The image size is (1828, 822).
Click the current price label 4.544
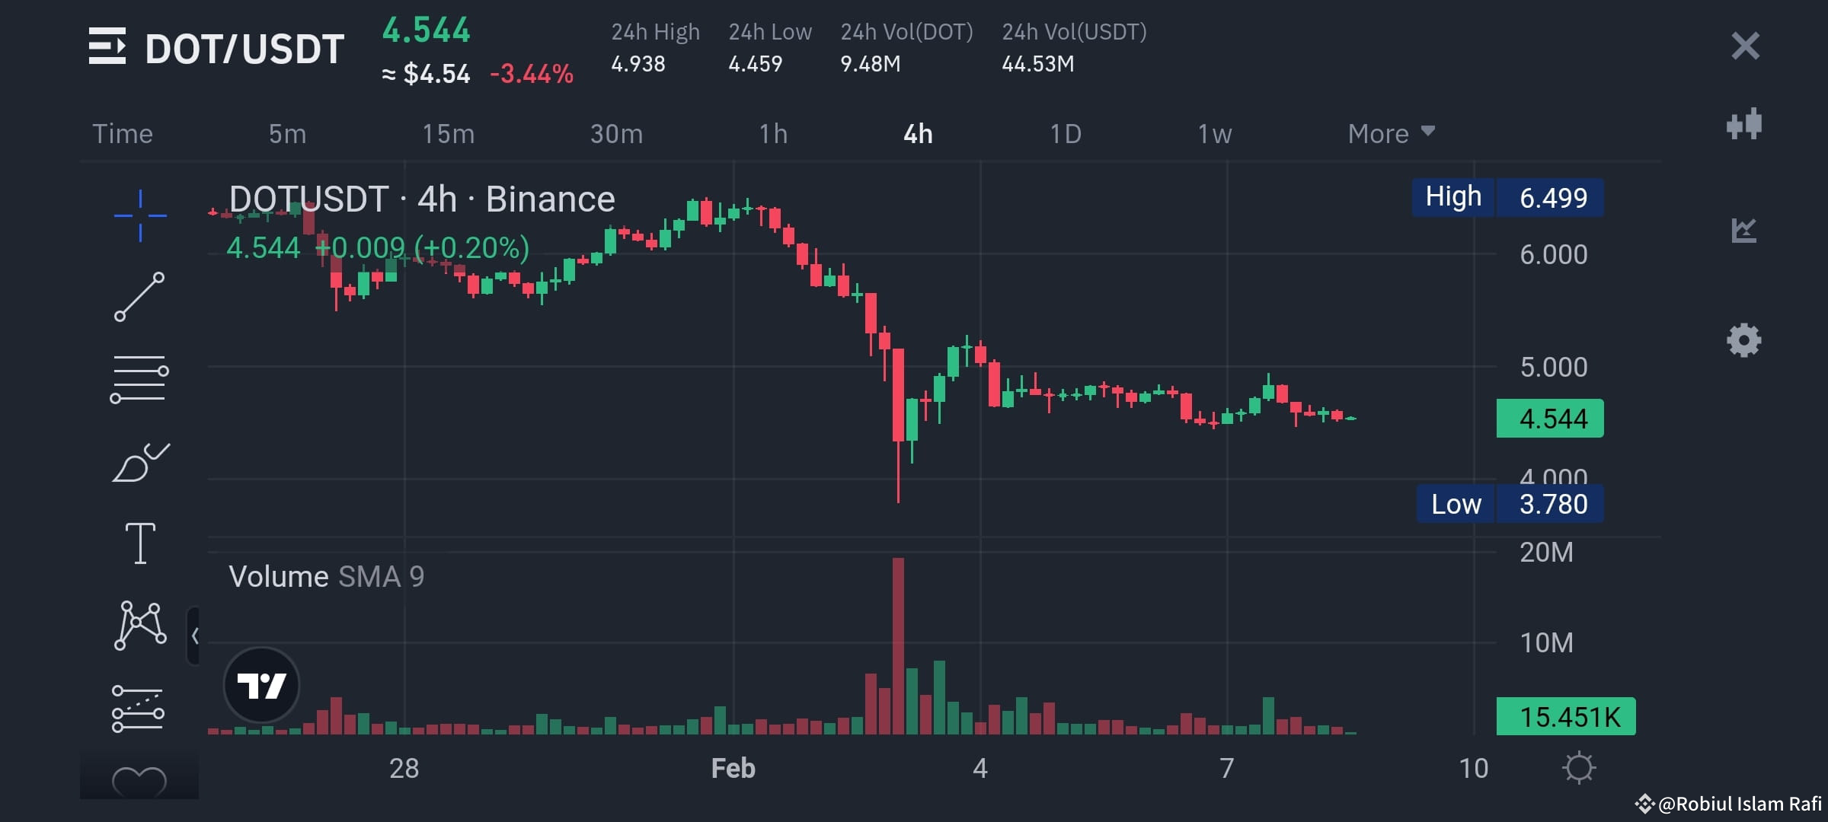tap(1550, 417)
